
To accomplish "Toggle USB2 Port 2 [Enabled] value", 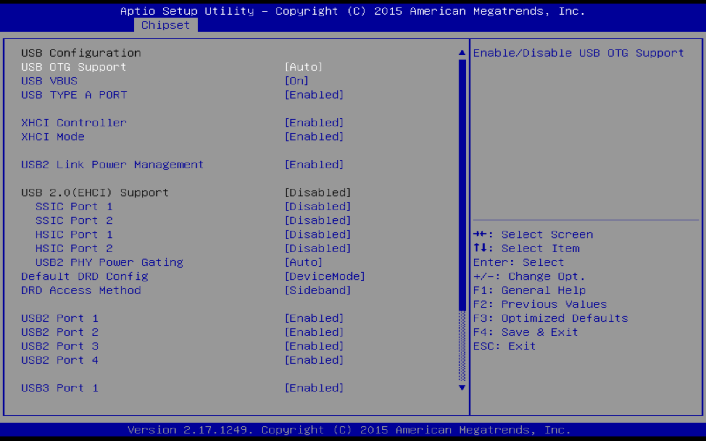I will (x=314, y=332).
